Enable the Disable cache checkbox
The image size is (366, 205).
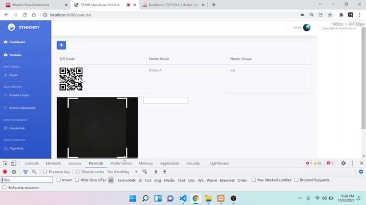78,172
